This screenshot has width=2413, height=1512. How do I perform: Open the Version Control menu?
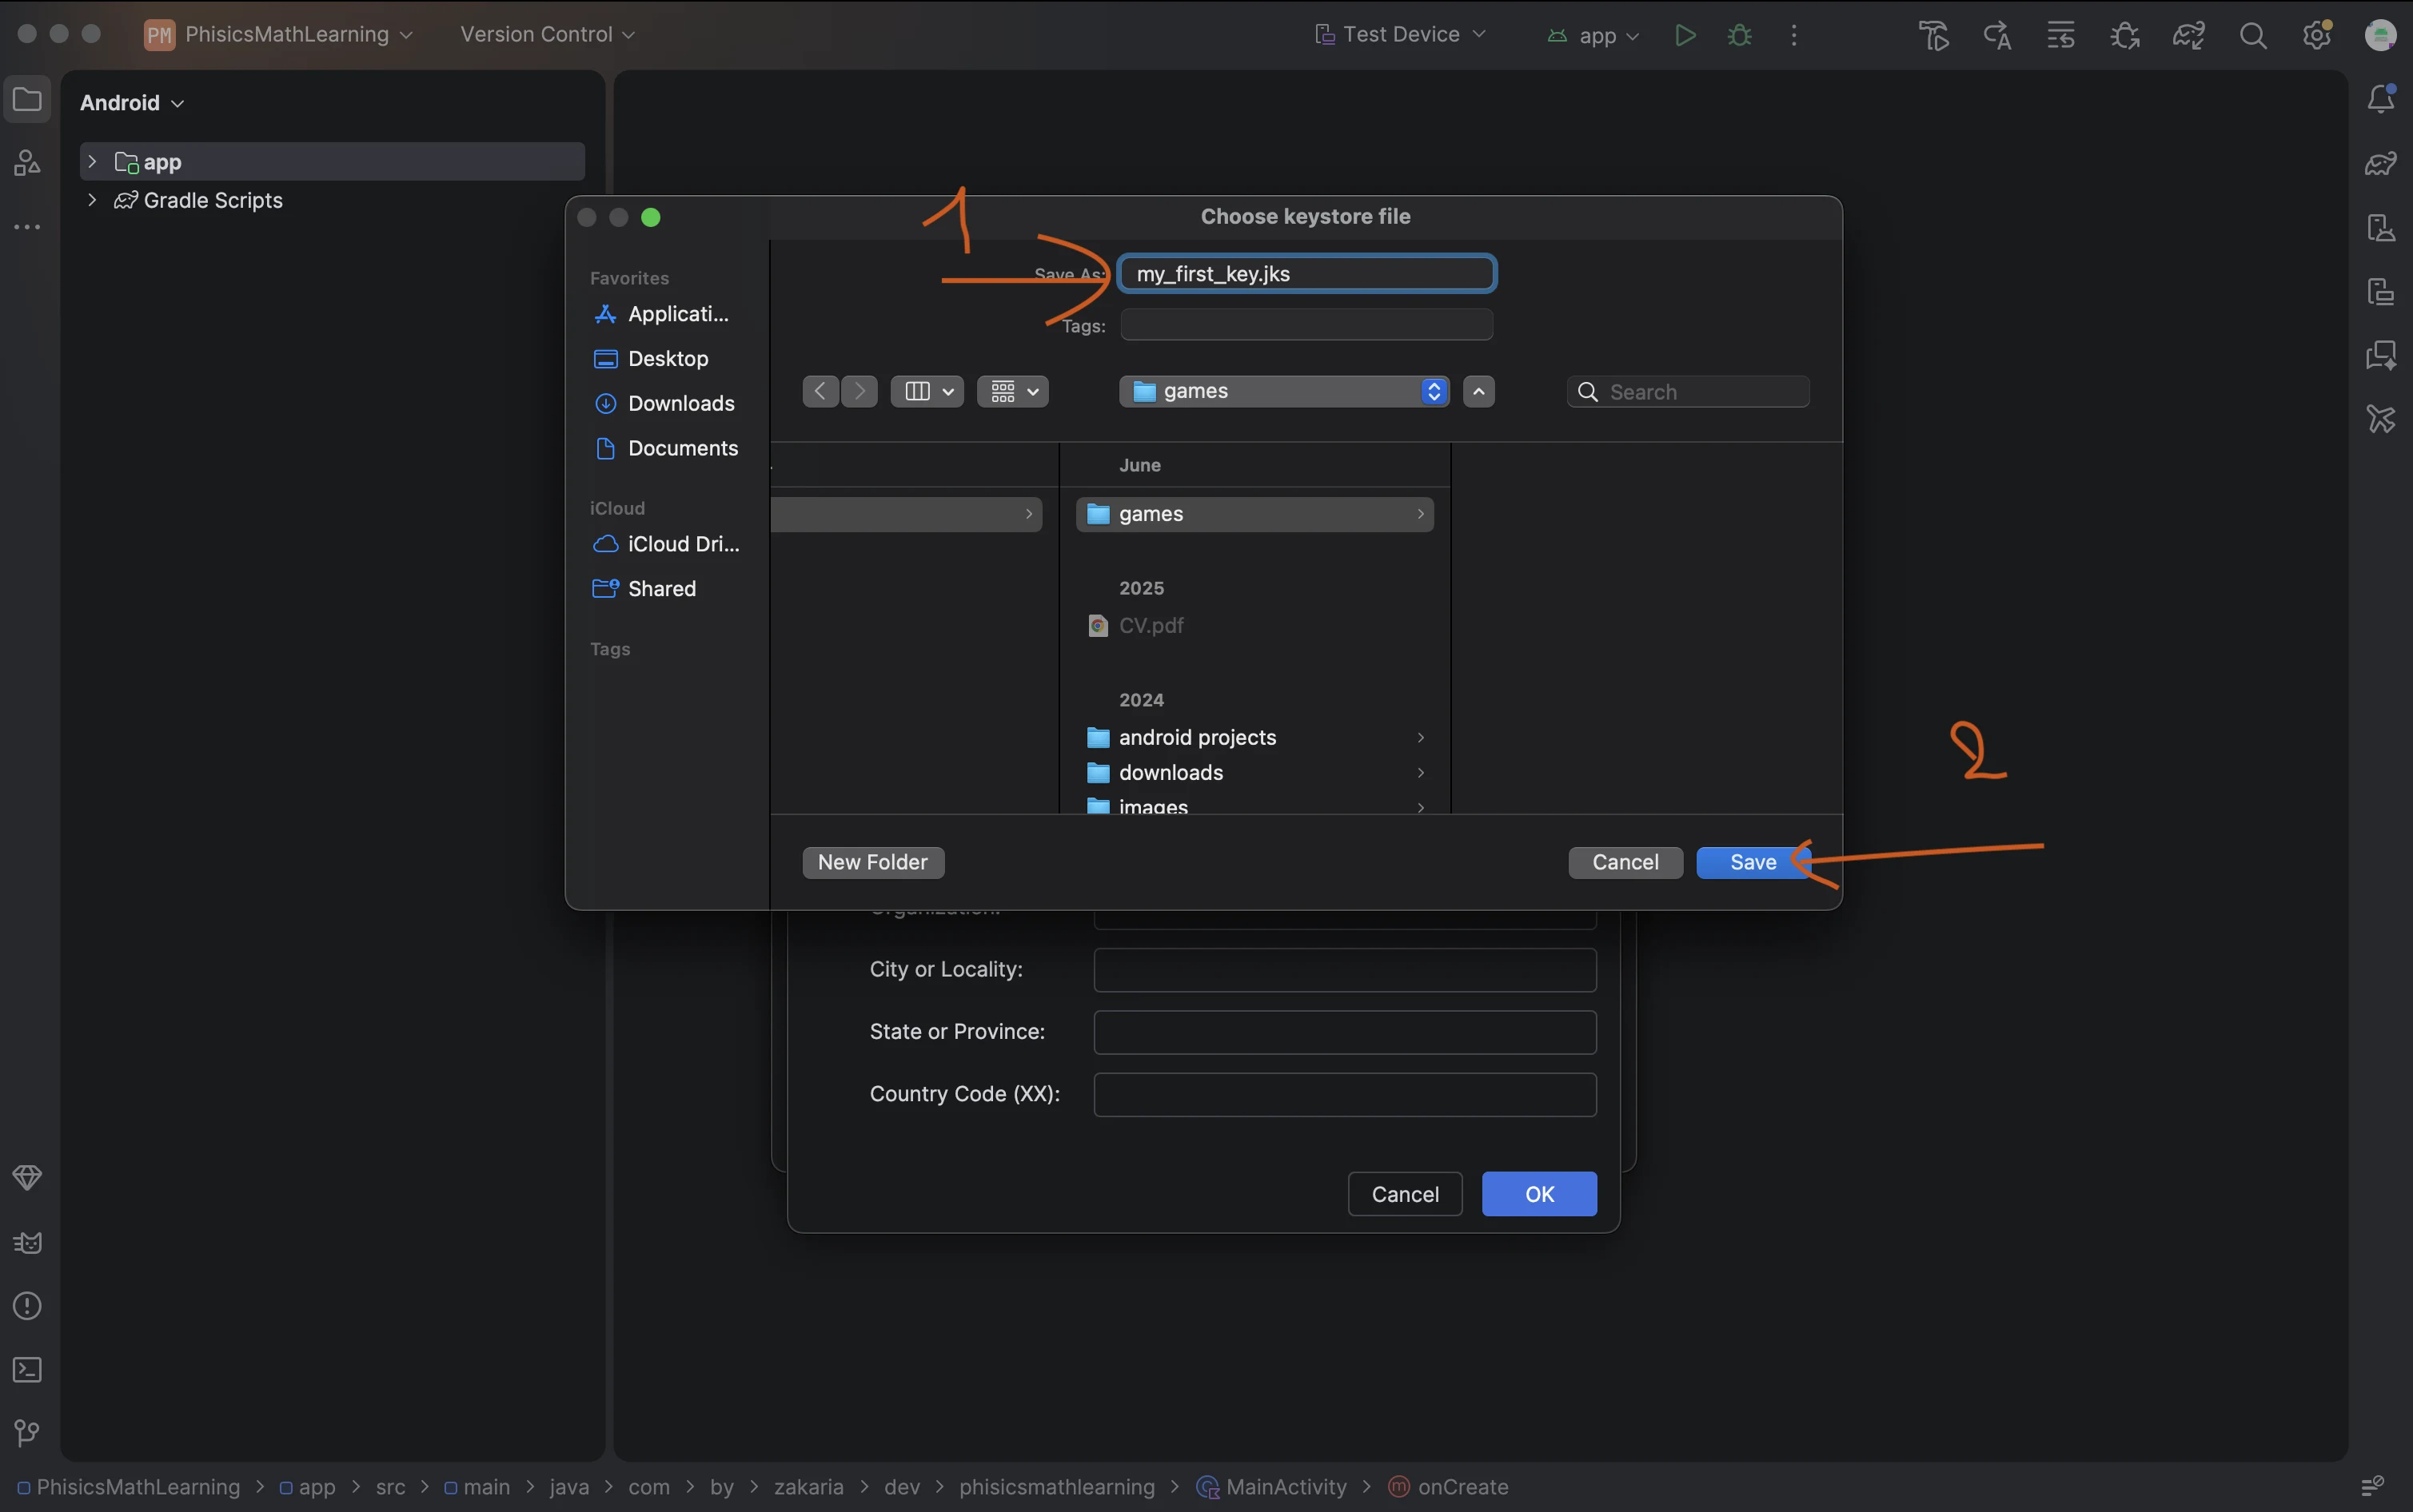[547, 34]
